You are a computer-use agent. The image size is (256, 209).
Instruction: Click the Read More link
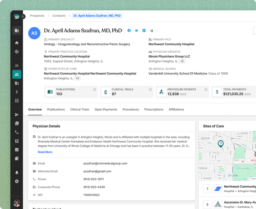tap(45, 152)
